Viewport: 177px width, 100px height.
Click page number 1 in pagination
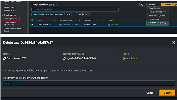pyautogui.click(x=174, y=10)
